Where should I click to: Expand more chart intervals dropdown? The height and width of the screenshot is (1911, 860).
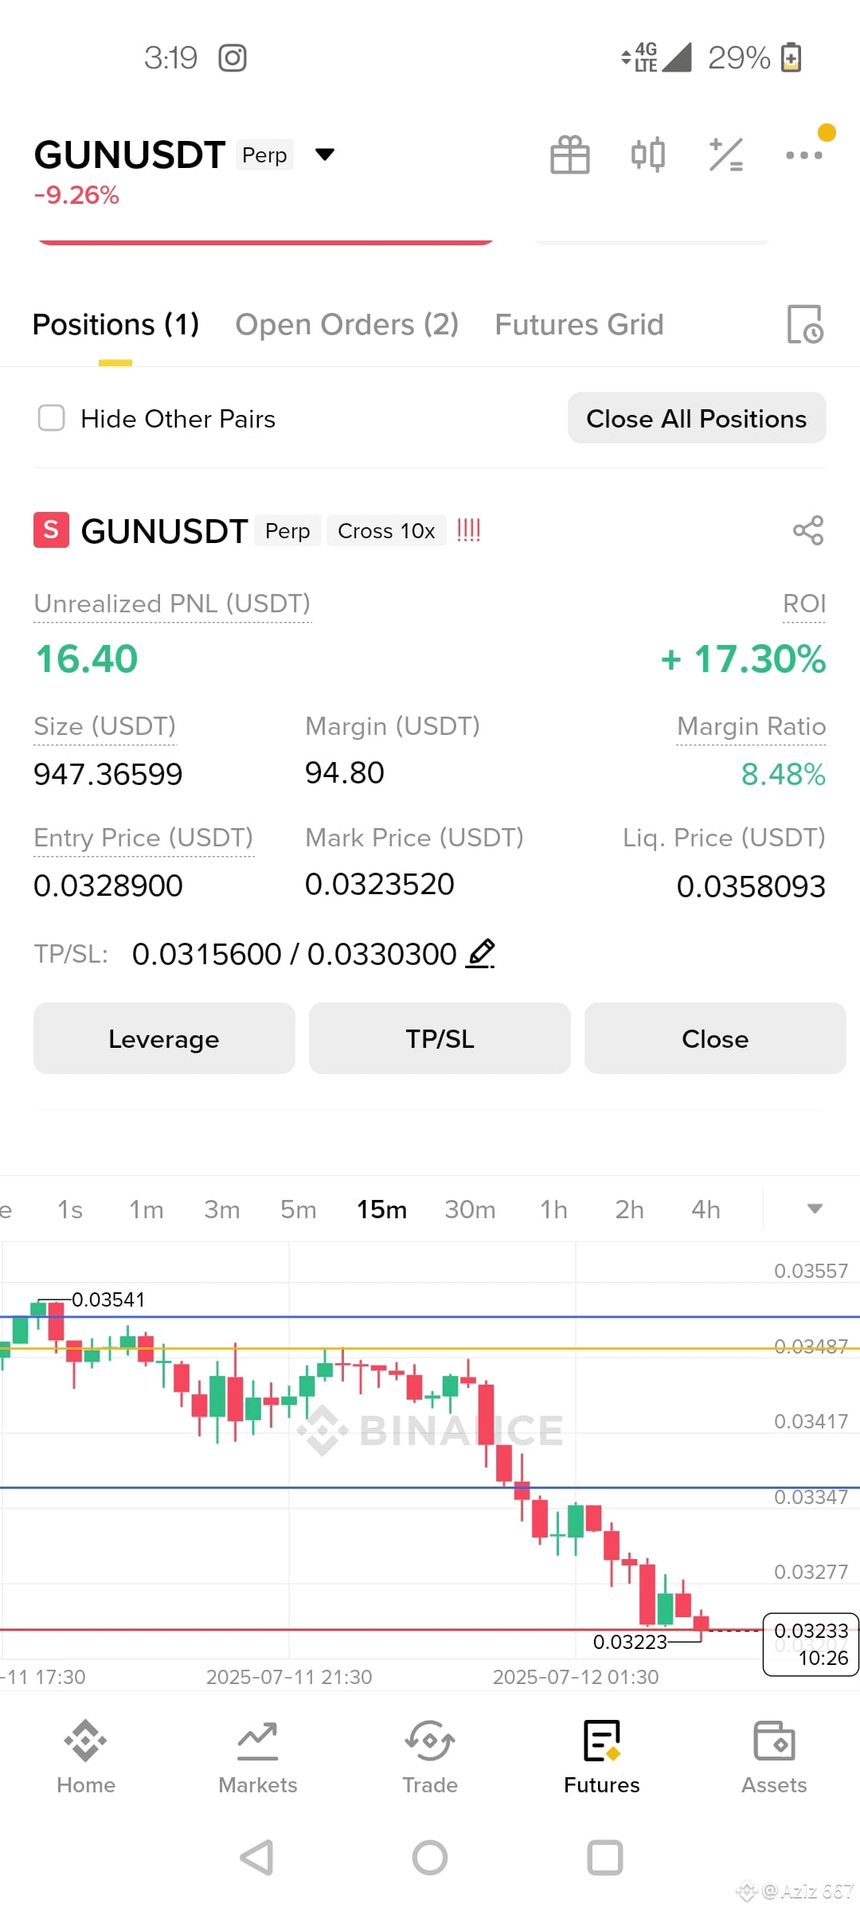[815, 1209]
